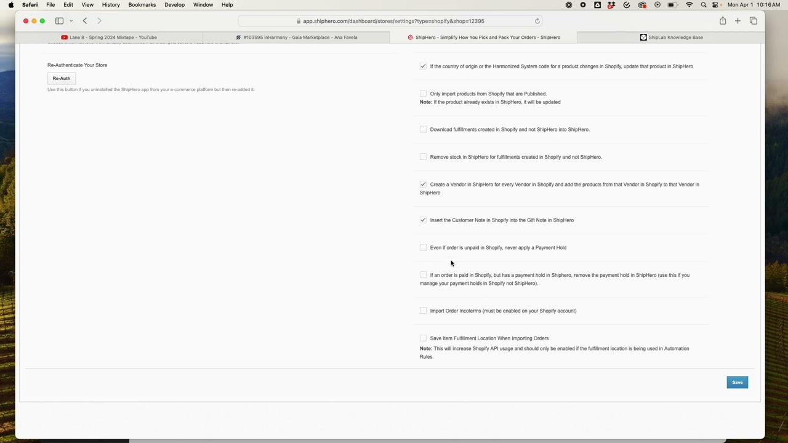The width and height of the screenshot is (788, 443).
Task: Enable Remove stock for Shopify fulfillments checkbox
Action: point(423,157)
